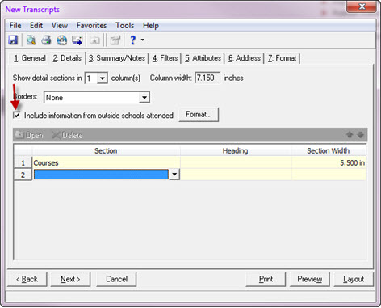Close the New Transcripts window
Screen dimensions: 381x308
pyautogui.click(x=362, y=6)
